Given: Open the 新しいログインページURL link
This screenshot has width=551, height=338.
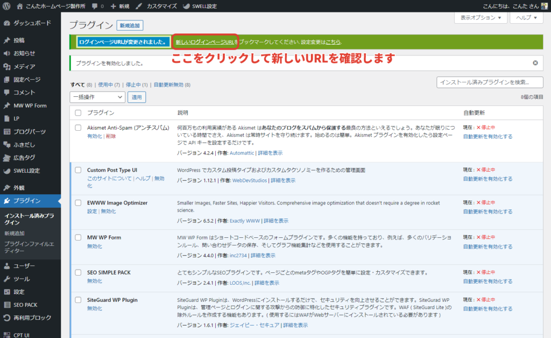Looking at the screenshot, I should (x=204, y=42).
